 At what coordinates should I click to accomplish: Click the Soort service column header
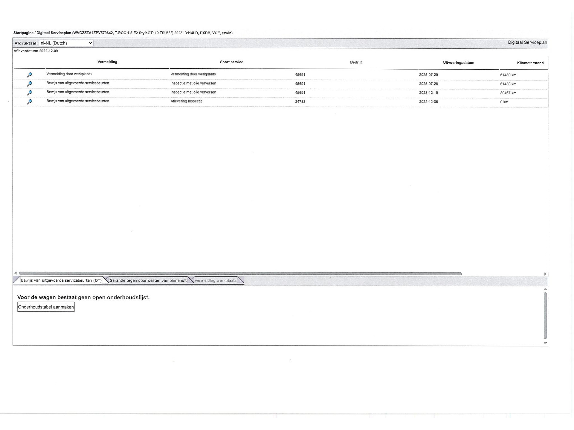tap(231, 62)
